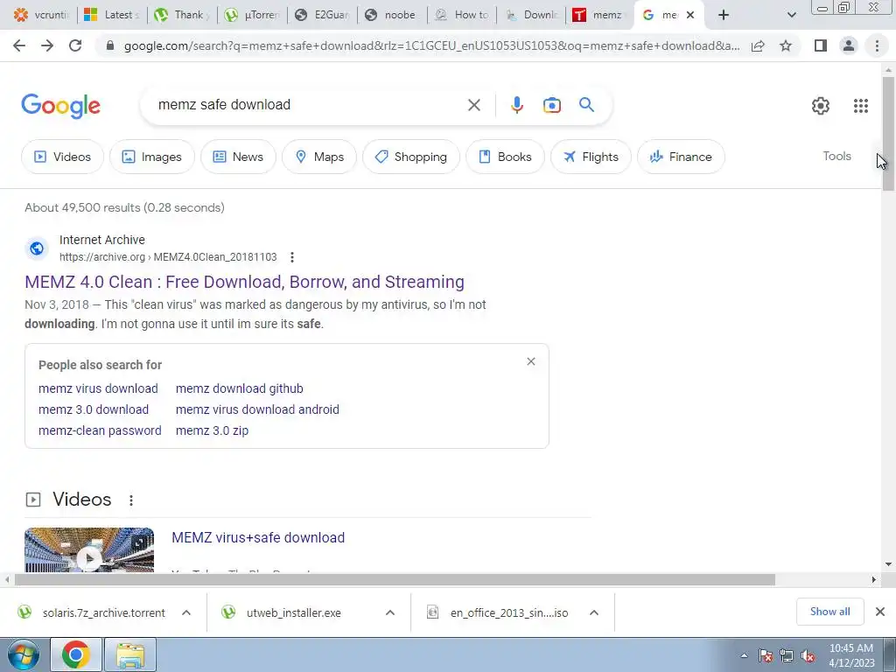The image size is (896, 672).
Task: Filter results by Finance
Action: 681,157
